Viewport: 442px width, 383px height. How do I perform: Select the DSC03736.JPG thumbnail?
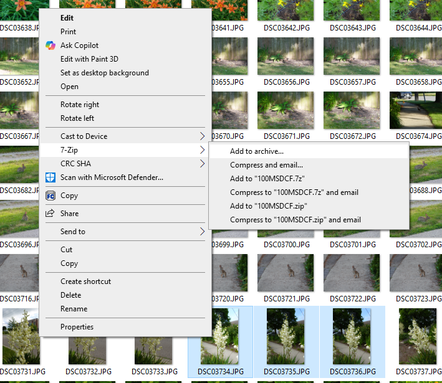click(352, 336)
